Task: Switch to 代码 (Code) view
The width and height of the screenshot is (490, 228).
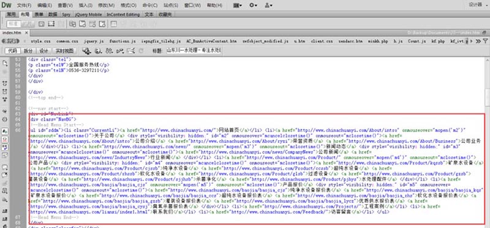Action: click(13, 51)
